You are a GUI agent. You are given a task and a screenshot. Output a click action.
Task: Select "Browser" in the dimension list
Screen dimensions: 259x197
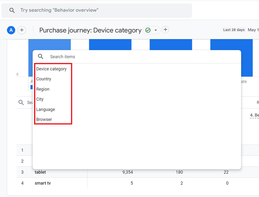pyautogui.click(x=44, y=119)
